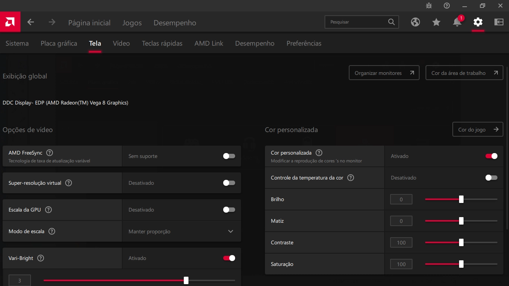This screenshot has height=286, width=509.
Task: Click the bug report icon
Action: point(429,6)
